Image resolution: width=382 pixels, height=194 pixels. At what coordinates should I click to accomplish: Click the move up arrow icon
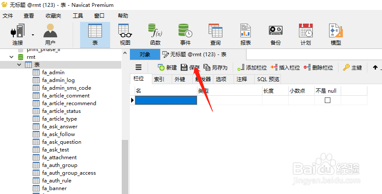375,67
